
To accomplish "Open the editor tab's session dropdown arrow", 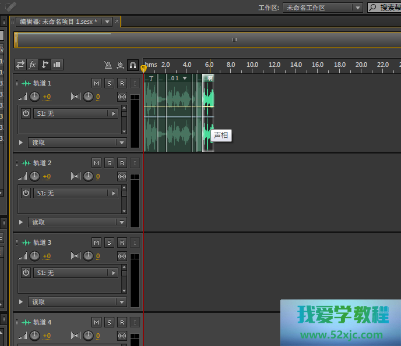I will [106, 22].
